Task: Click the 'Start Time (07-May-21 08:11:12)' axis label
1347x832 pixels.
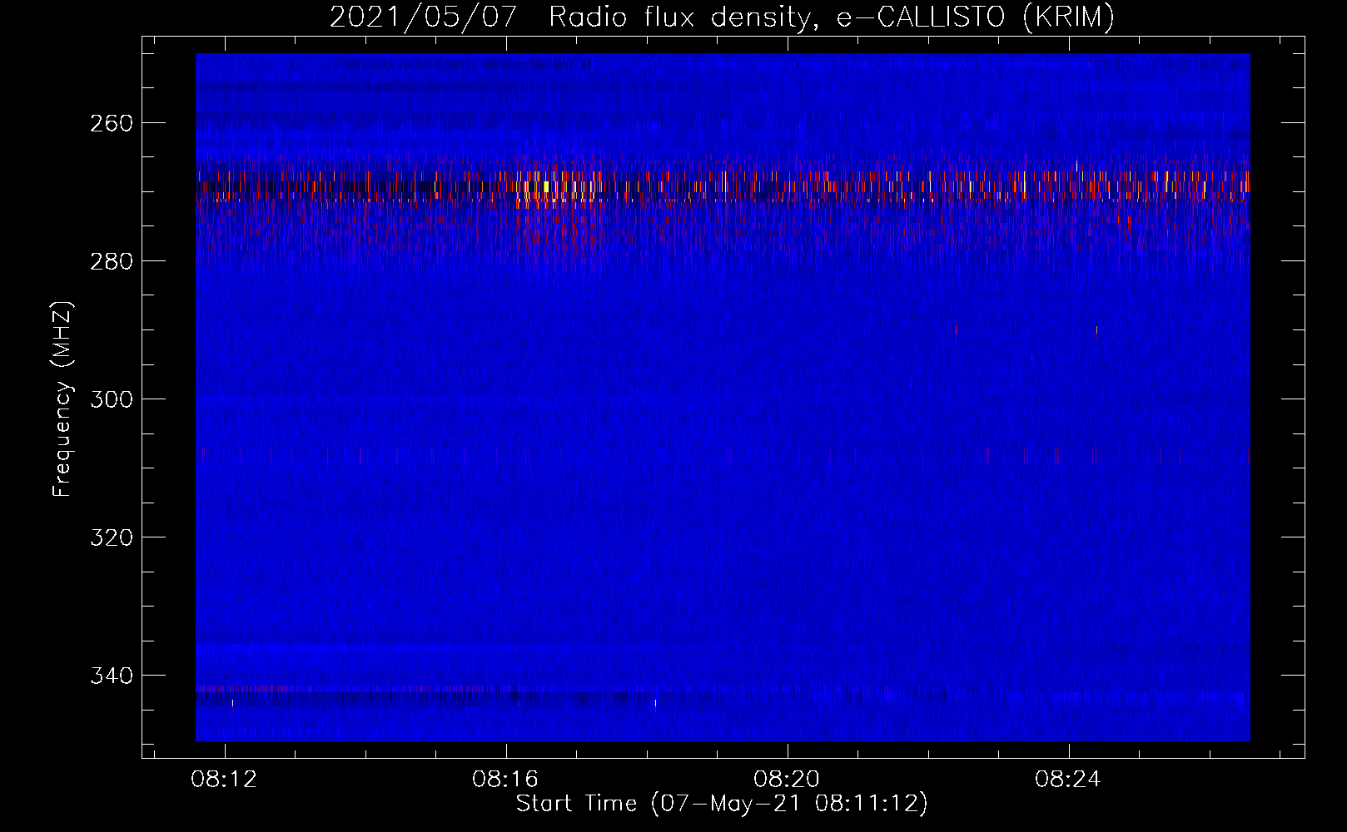Action: pos(722,804)
